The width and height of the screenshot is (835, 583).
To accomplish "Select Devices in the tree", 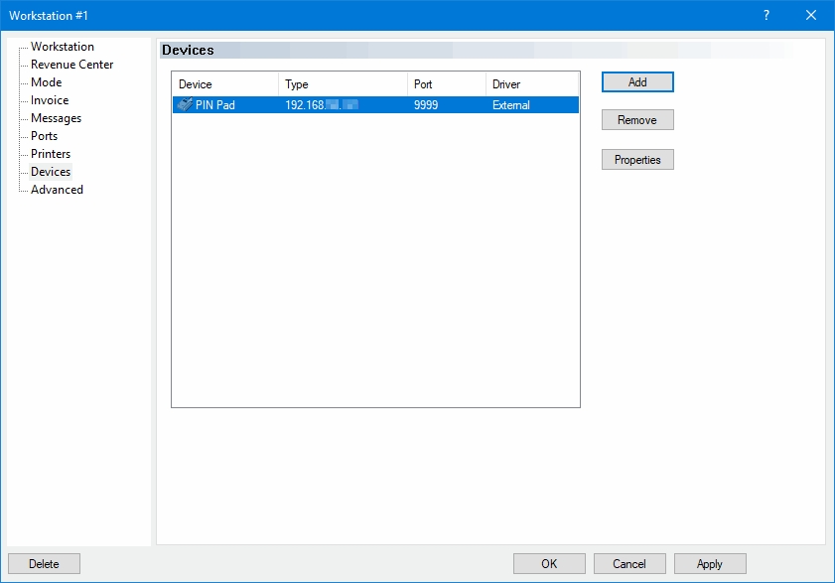I will pyautogui.click(x=51, y=172).
